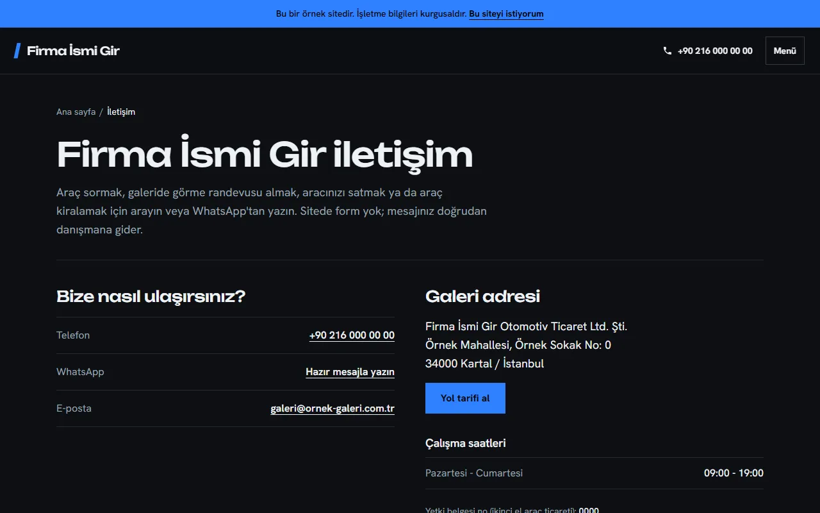Navigate to 'Ana sayfa' breadcrumb
820x513 pixels.
76,112
